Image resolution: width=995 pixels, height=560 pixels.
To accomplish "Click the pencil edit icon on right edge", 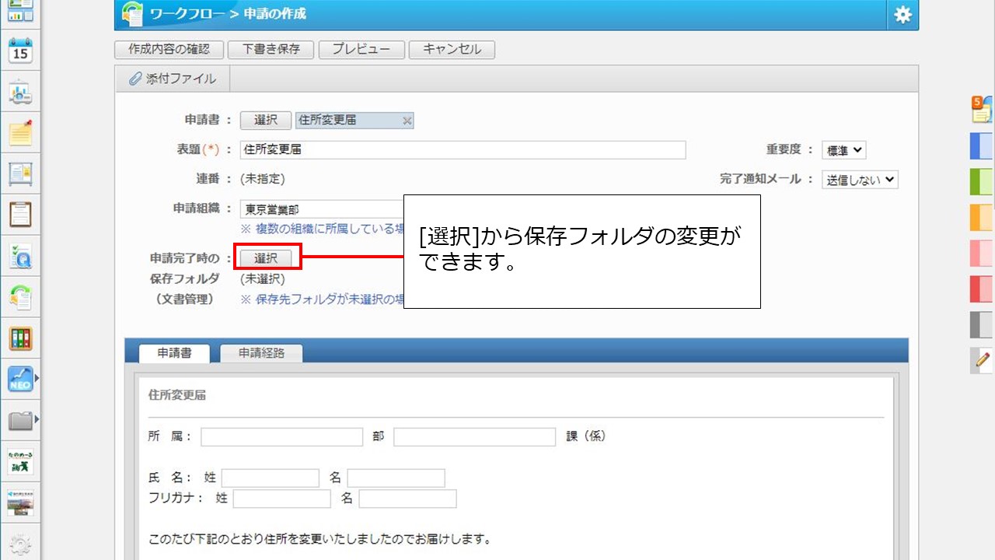I will [x=982, y=360].
